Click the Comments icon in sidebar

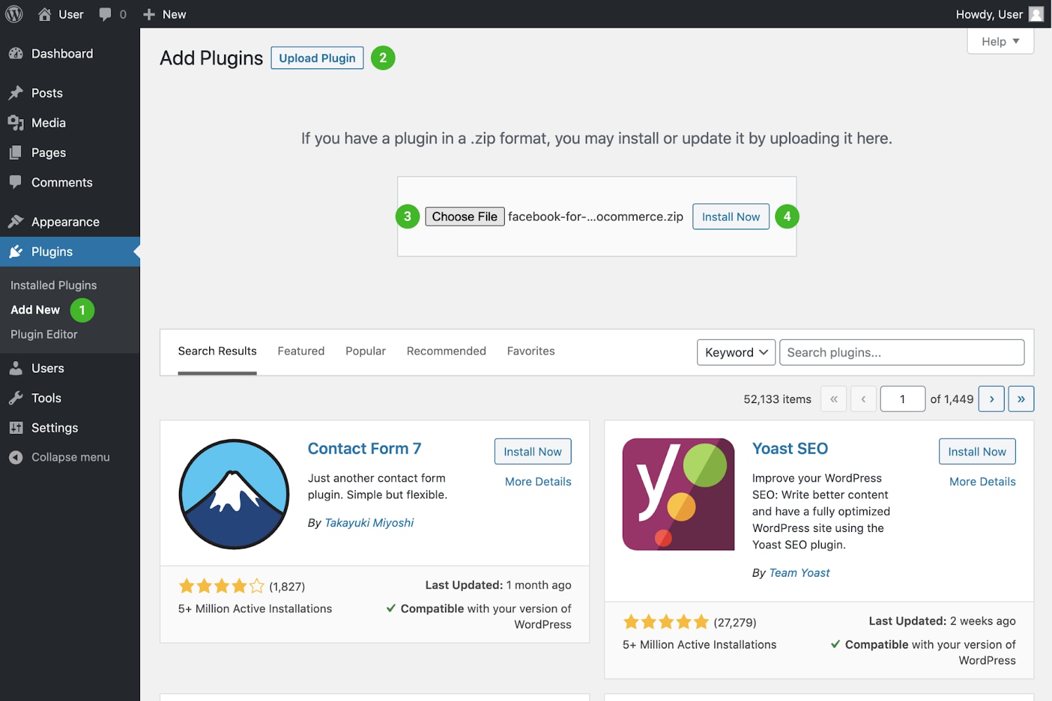click(16, 182)
